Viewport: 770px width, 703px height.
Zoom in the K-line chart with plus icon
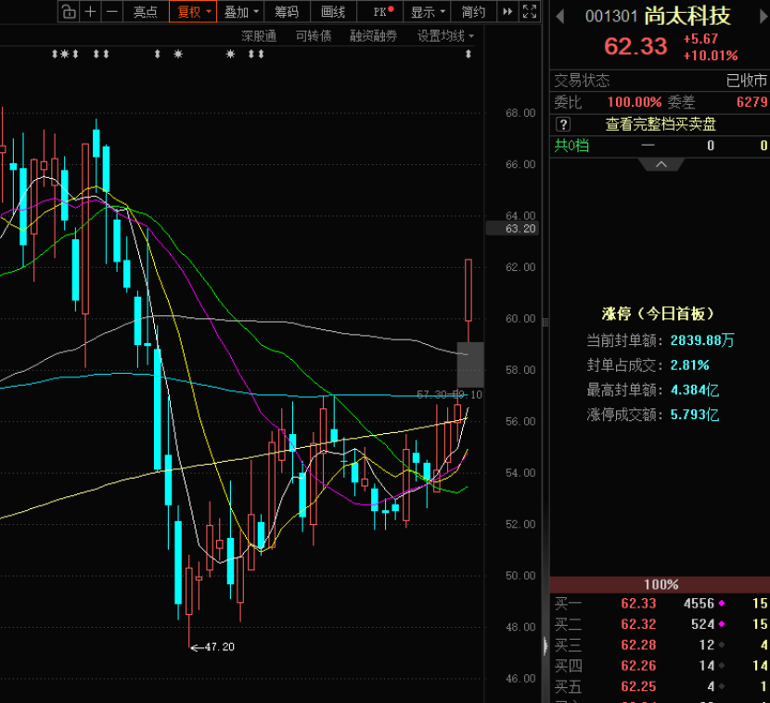click(x=90, y=12)
